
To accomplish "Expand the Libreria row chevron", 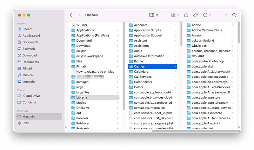I will point(117,98).
